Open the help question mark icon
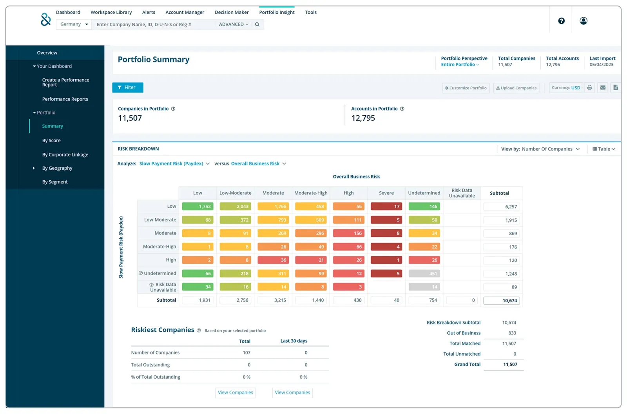Viewport: 627px width, 414px height. [x=561, y=21]
